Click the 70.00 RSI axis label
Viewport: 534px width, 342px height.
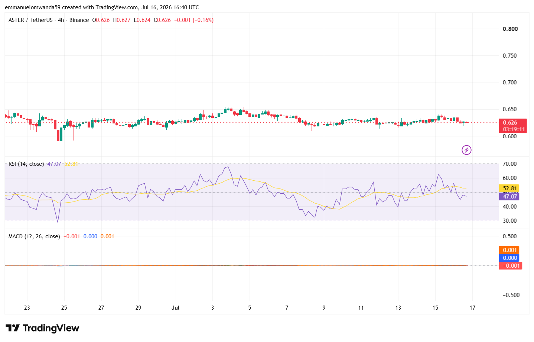point(510,164)
